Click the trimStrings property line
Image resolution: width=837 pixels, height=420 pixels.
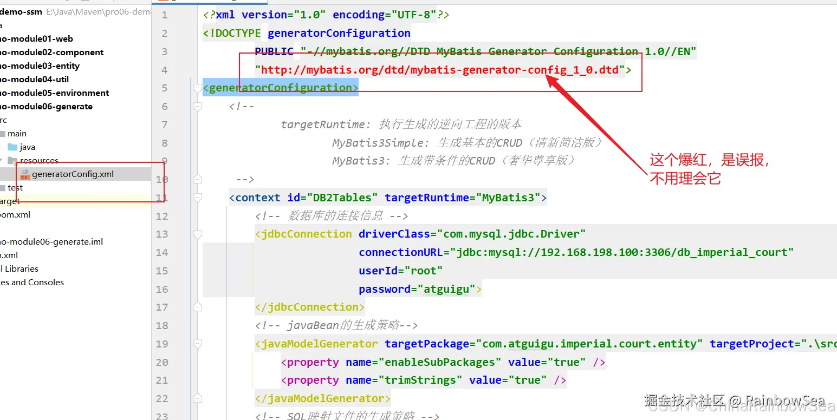point(424,380)
